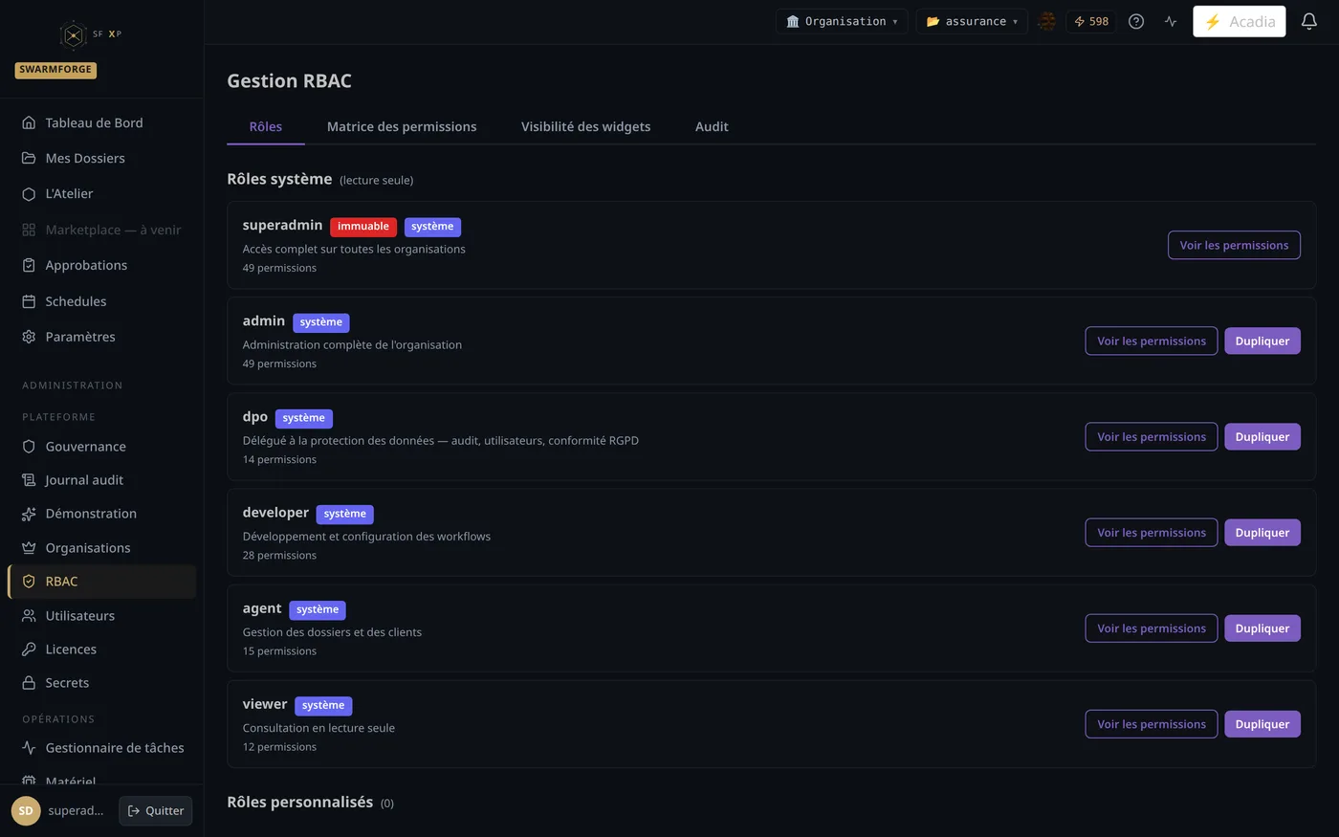Click the help question mark icon
The height and width of the screenshot is (837, 1339).
(1136, 21)
